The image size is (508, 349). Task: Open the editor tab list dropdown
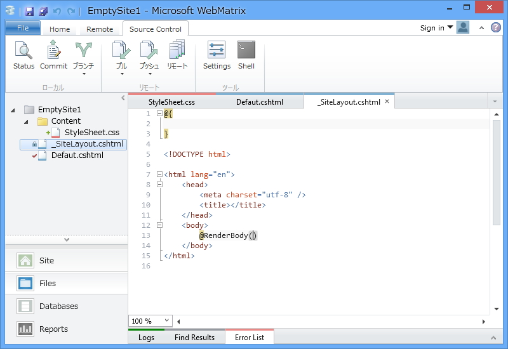tap(495, 102)
